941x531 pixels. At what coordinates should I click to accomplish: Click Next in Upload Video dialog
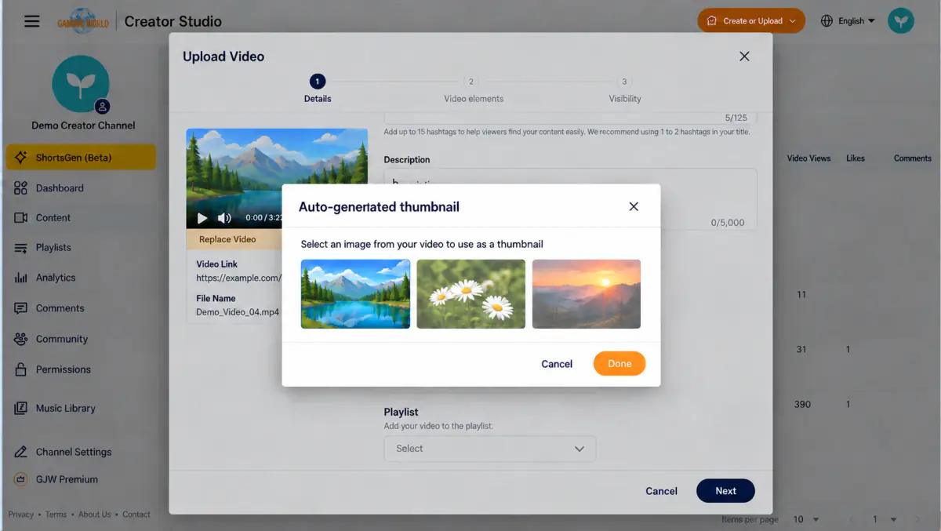725,491
